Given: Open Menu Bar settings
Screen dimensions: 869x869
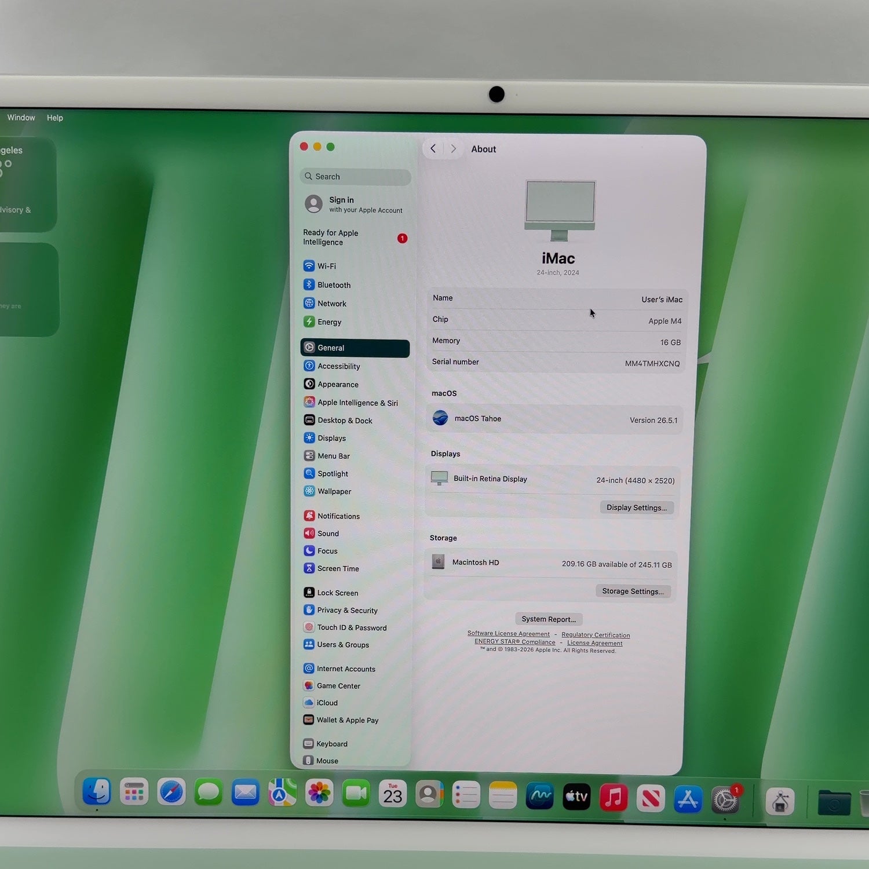Looking at the screenshot, I should 327,456.
